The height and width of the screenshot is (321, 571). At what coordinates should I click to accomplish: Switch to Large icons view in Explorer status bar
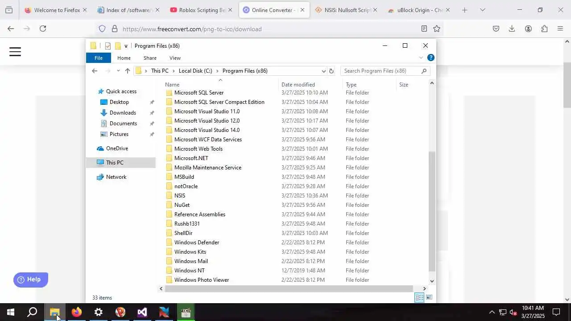[429, 297]
